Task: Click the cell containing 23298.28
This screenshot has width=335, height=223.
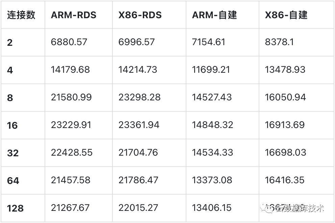Action: pyautogui.click(x=139, y=97)
